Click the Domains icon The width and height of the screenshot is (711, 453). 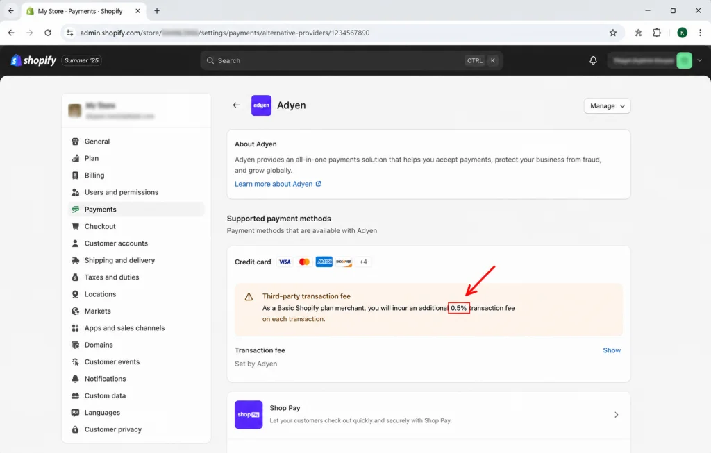(x=75, y=345)
